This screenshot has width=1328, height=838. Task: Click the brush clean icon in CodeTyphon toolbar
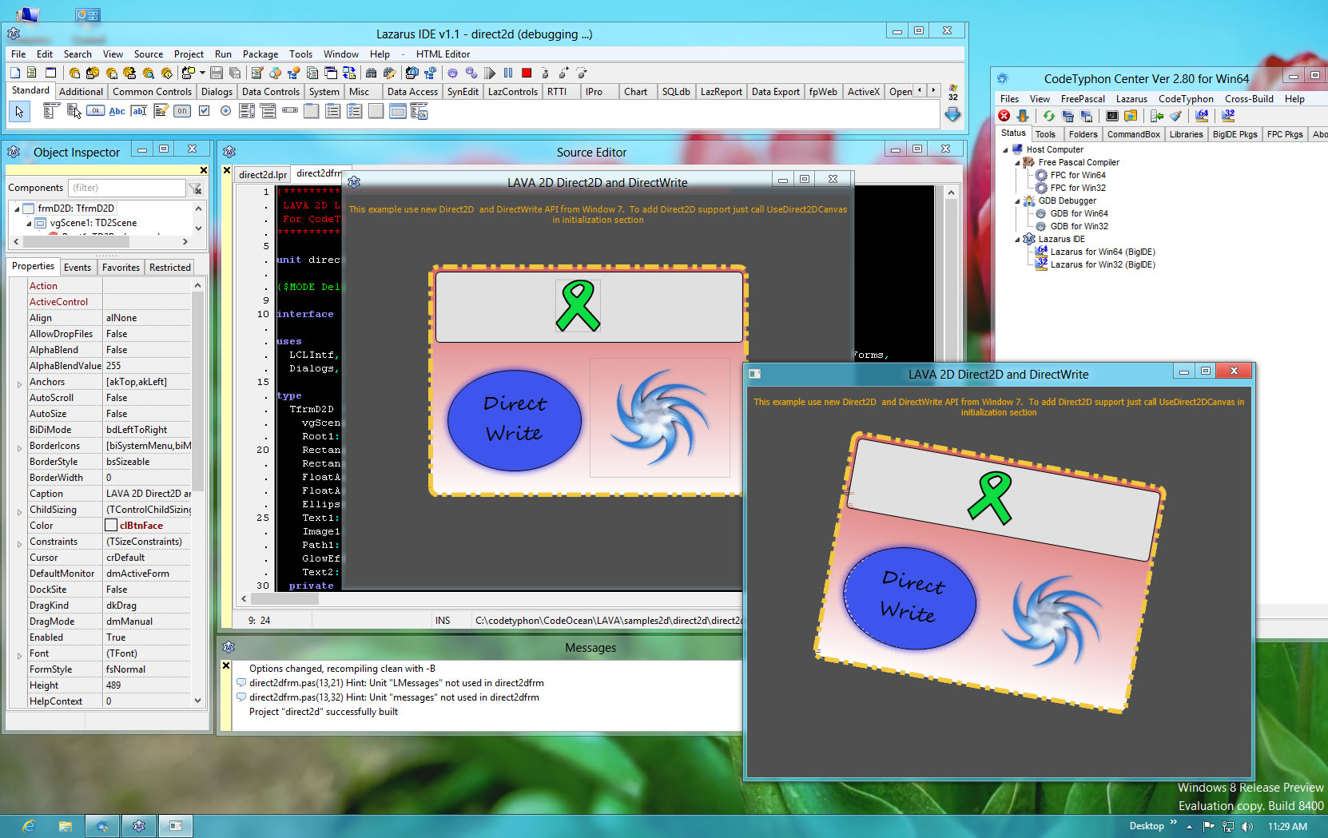click(x=1175, y=116)
